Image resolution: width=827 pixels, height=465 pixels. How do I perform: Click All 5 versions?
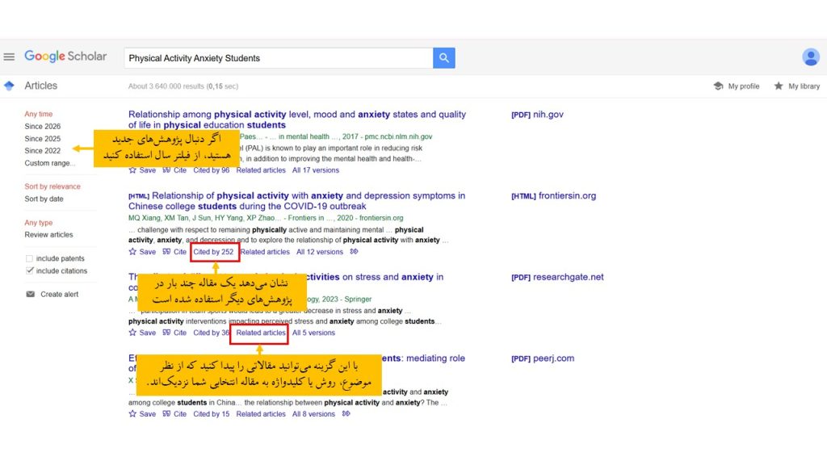[x=313, y=333]
